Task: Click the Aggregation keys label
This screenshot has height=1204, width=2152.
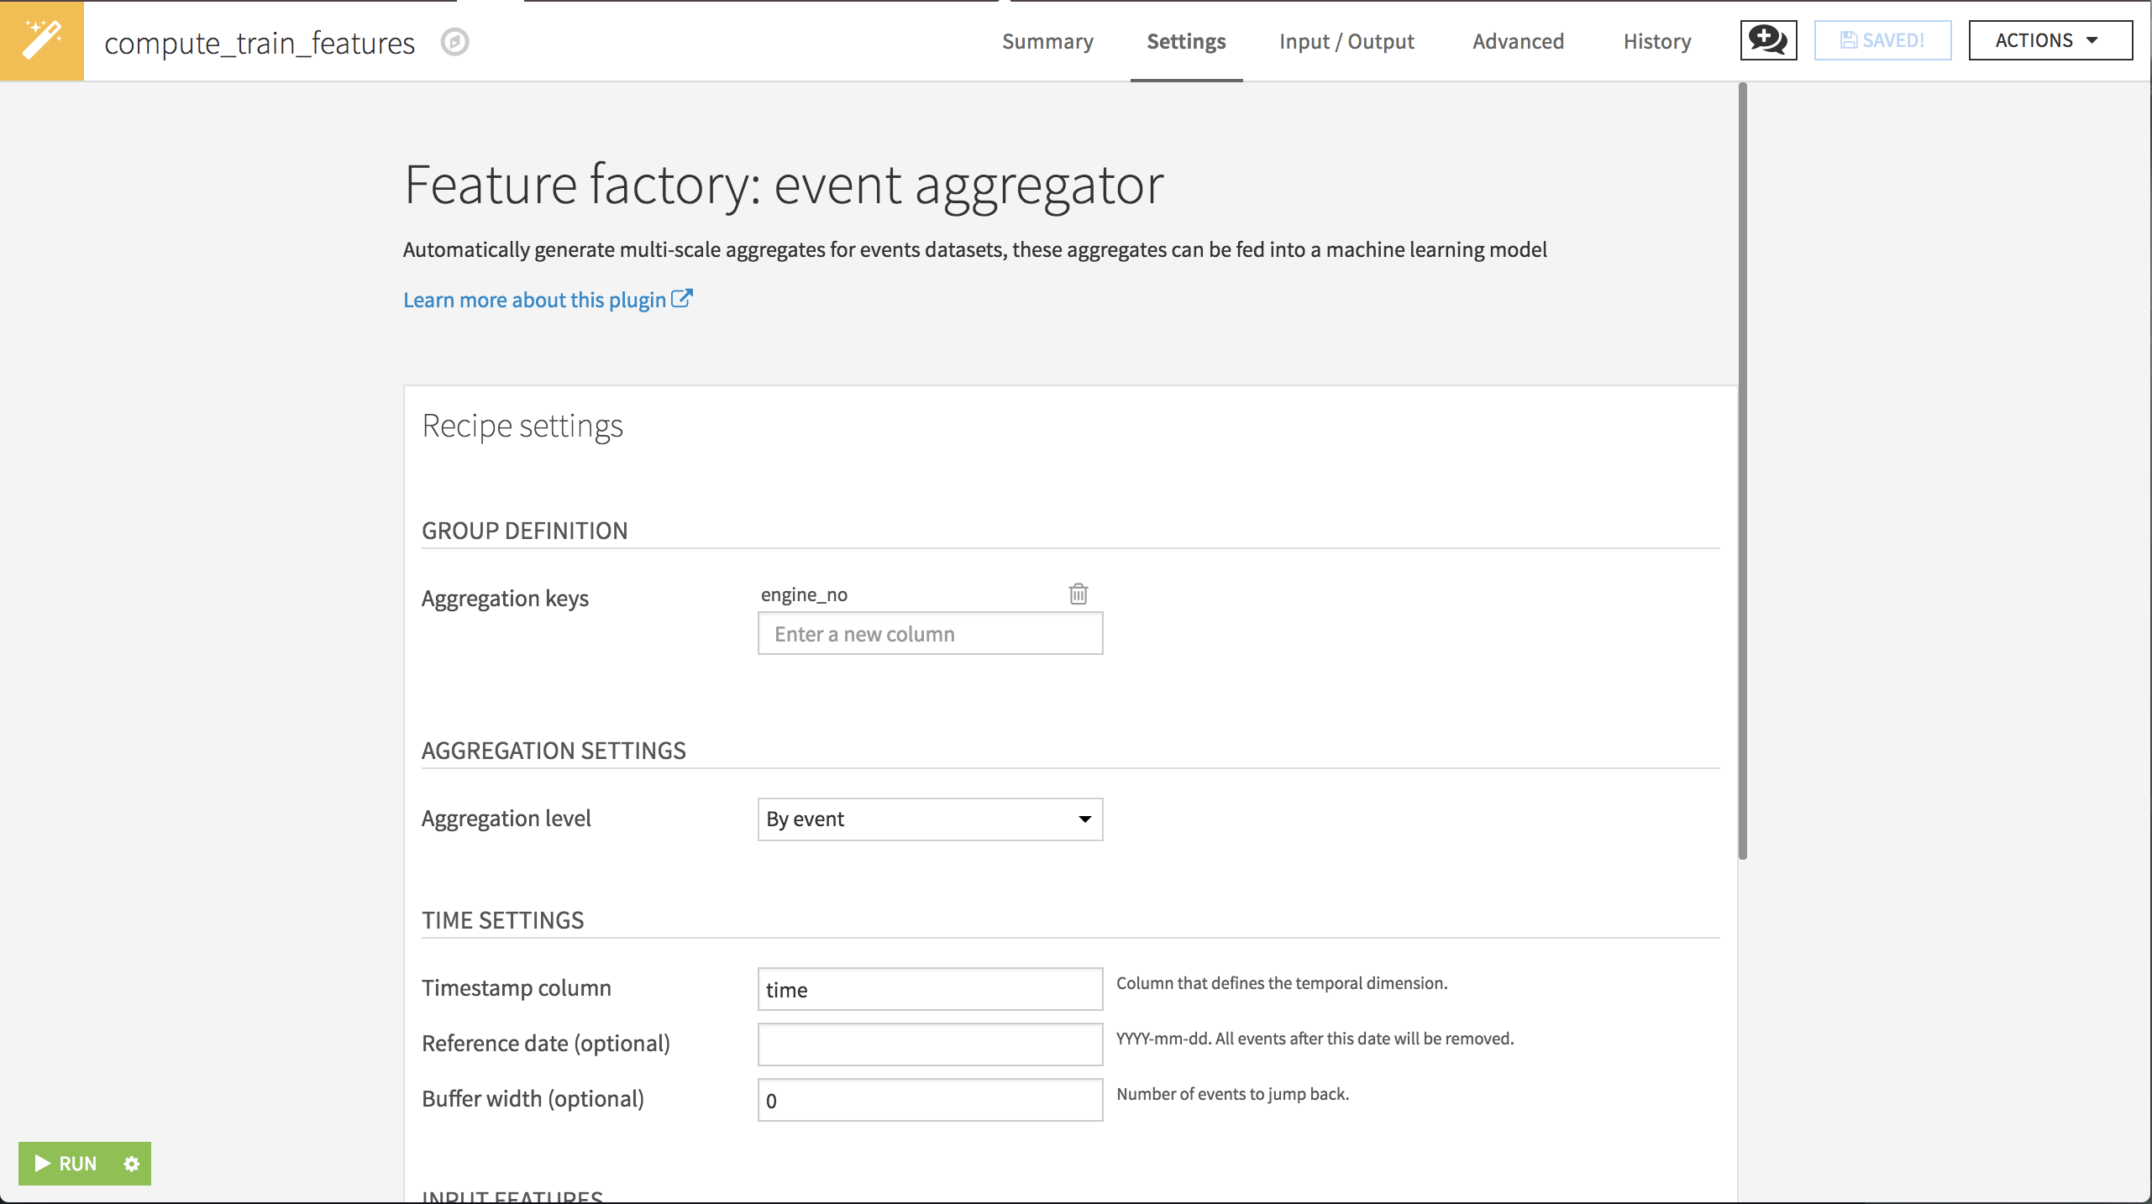Action: [505, 599]
